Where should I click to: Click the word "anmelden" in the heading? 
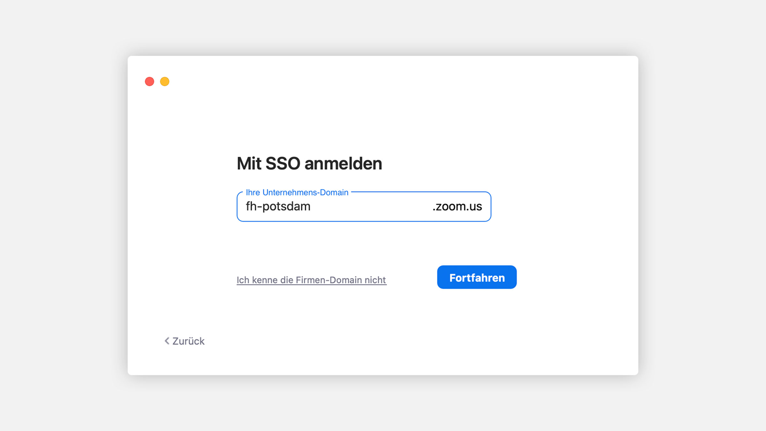pyautogui.click(x=343, y=163)
